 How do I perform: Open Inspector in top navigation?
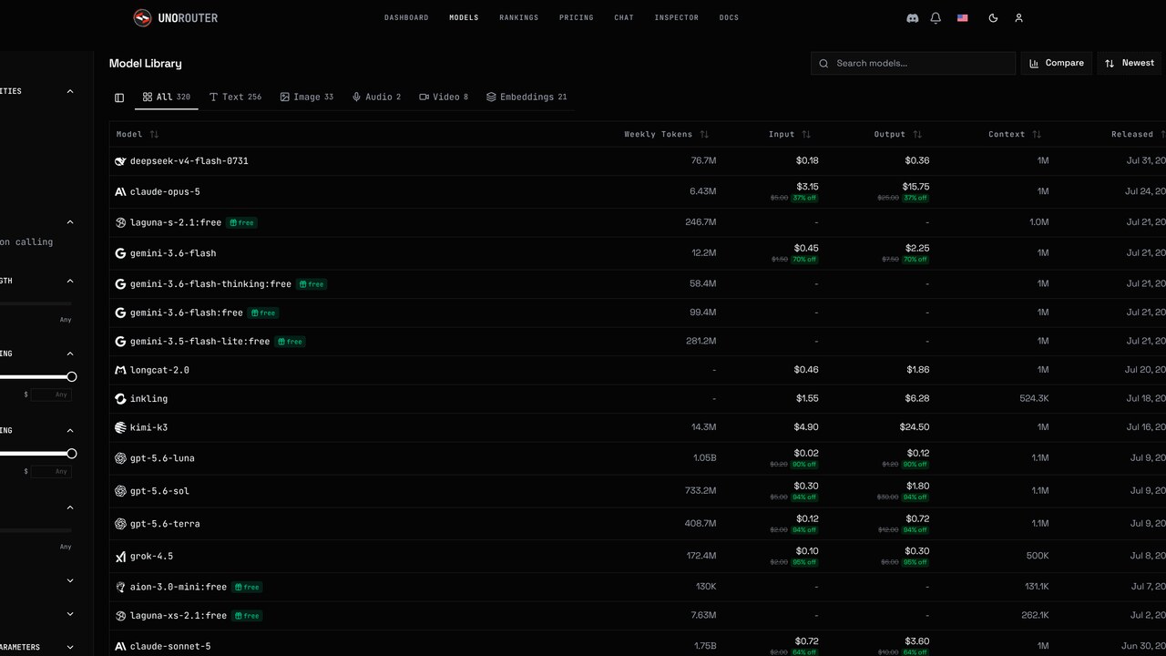[x=677, y=17]
